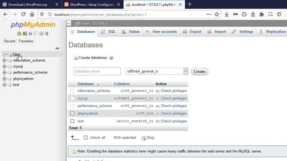The height and width of the screenshot is (161, 287).
Task: Expand phpmyadmin node in tree
Action: [x=4, y=79]
